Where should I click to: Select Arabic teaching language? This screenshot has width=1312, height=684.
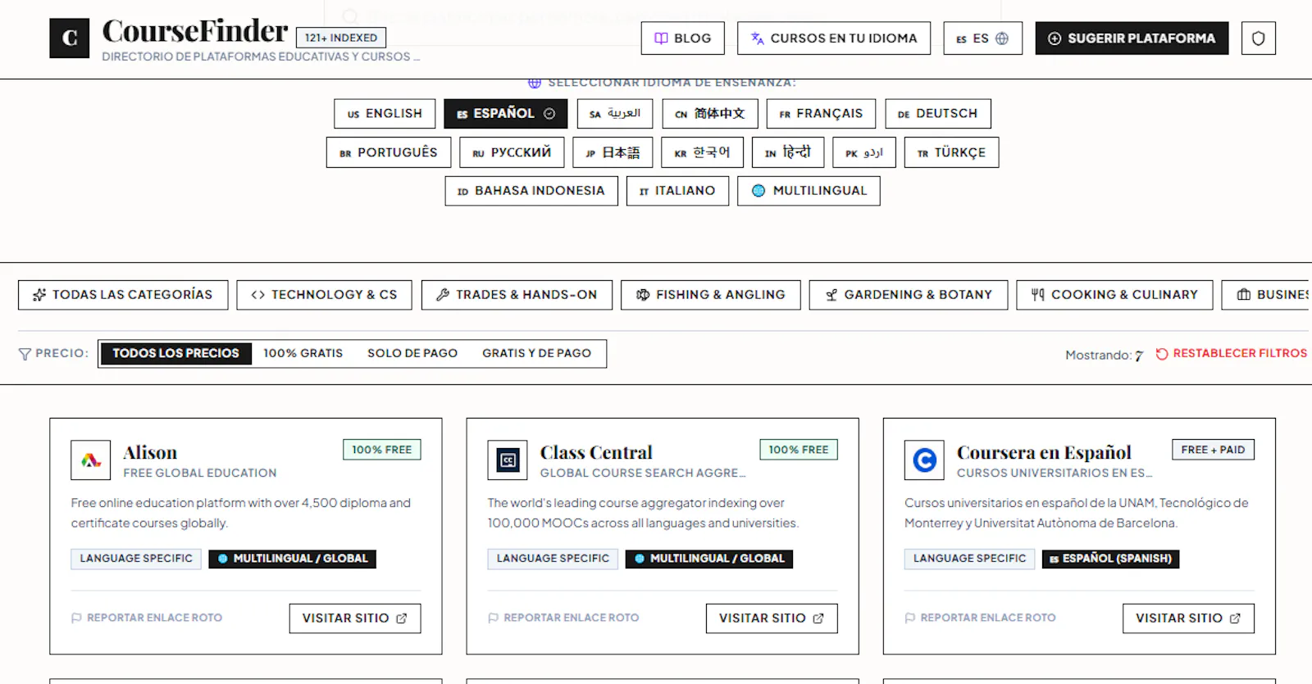pos(614,114)
